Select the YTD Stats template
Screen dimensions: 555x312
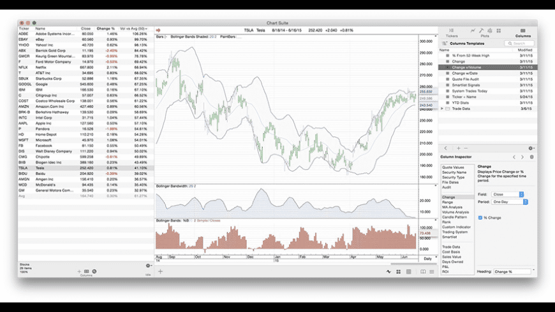[x=488, y=103]
